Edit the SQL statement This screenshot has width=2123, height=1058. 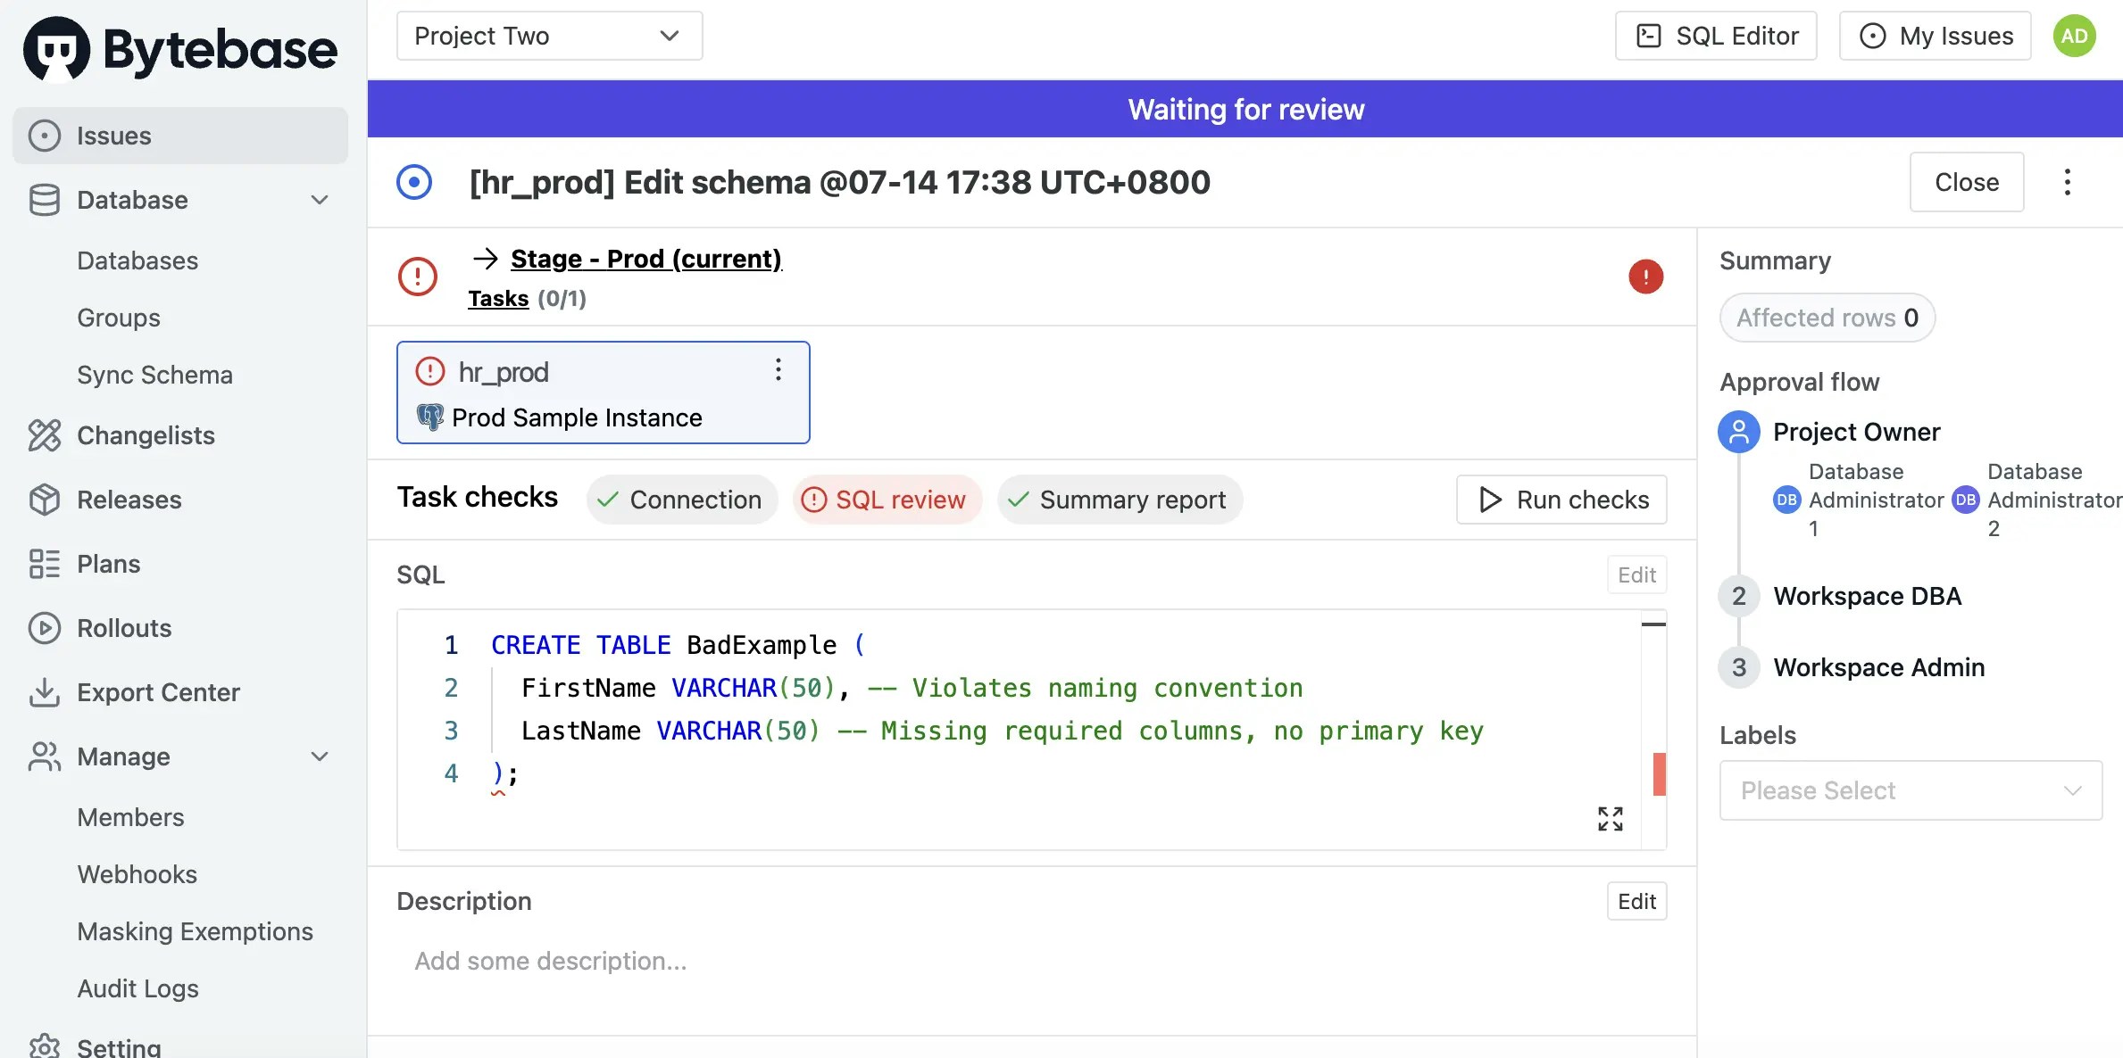coord(1636,574)
